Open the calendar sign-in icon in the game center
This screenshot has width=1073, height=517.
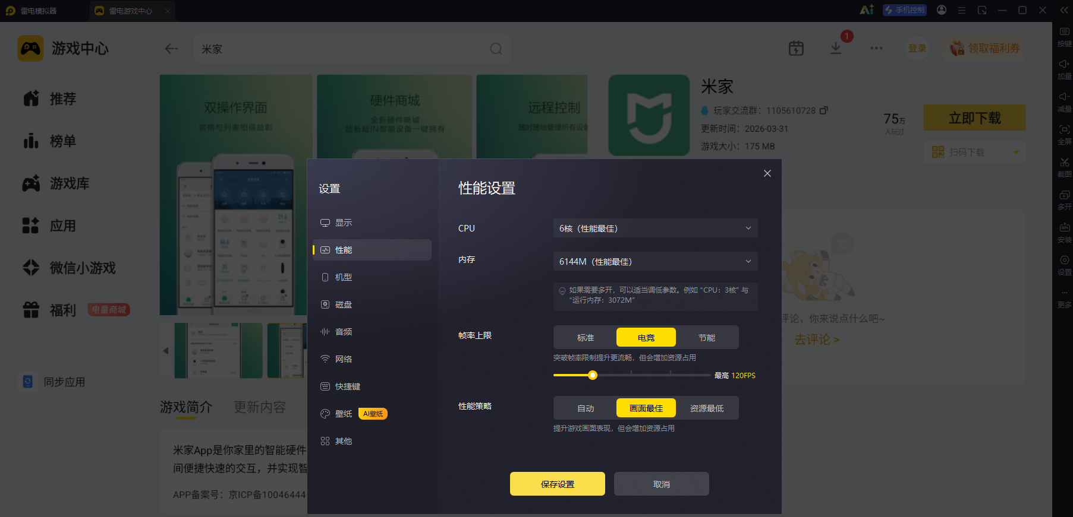pyautogui.click(x=796, y=48)
